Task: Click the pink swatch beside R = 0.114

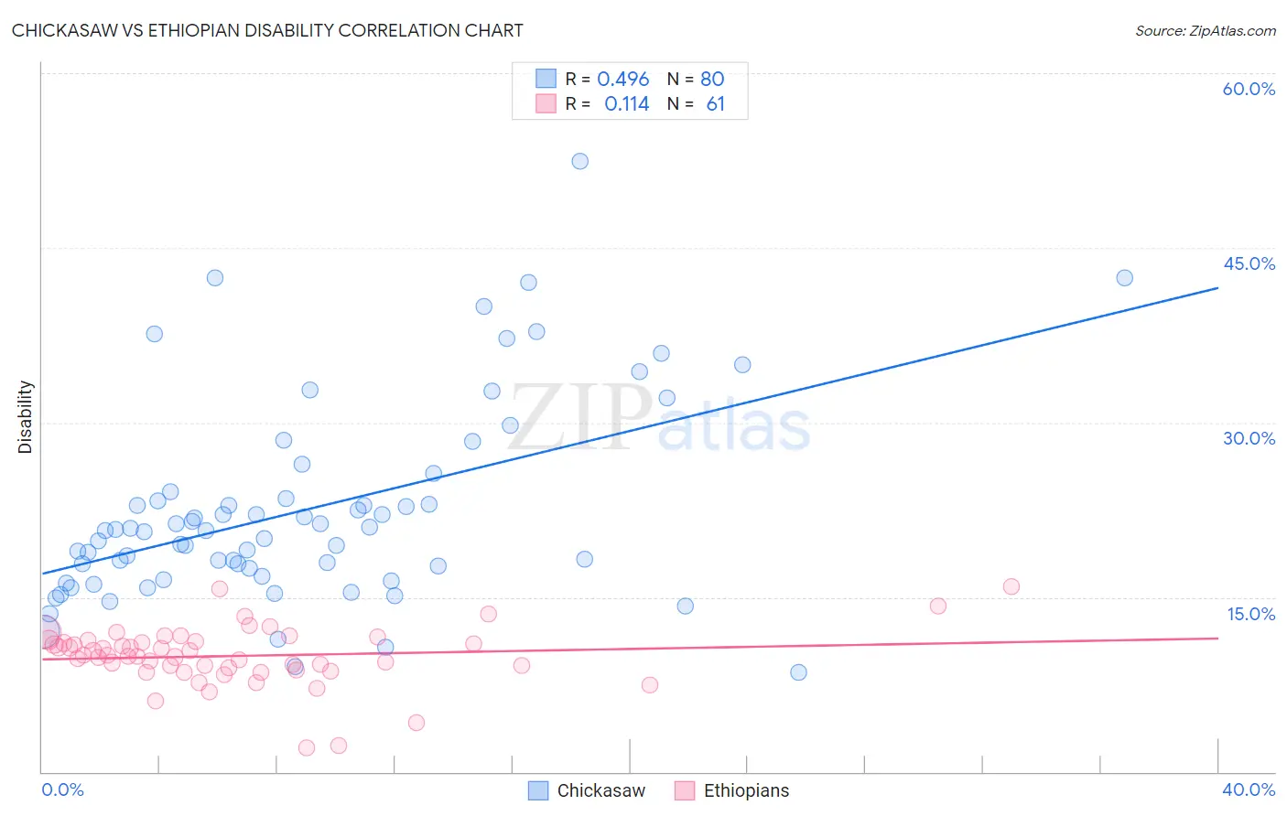Action: coord(546,103)
